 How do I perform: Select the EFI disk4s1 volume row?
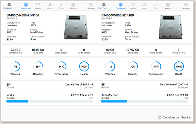[144, 86]
